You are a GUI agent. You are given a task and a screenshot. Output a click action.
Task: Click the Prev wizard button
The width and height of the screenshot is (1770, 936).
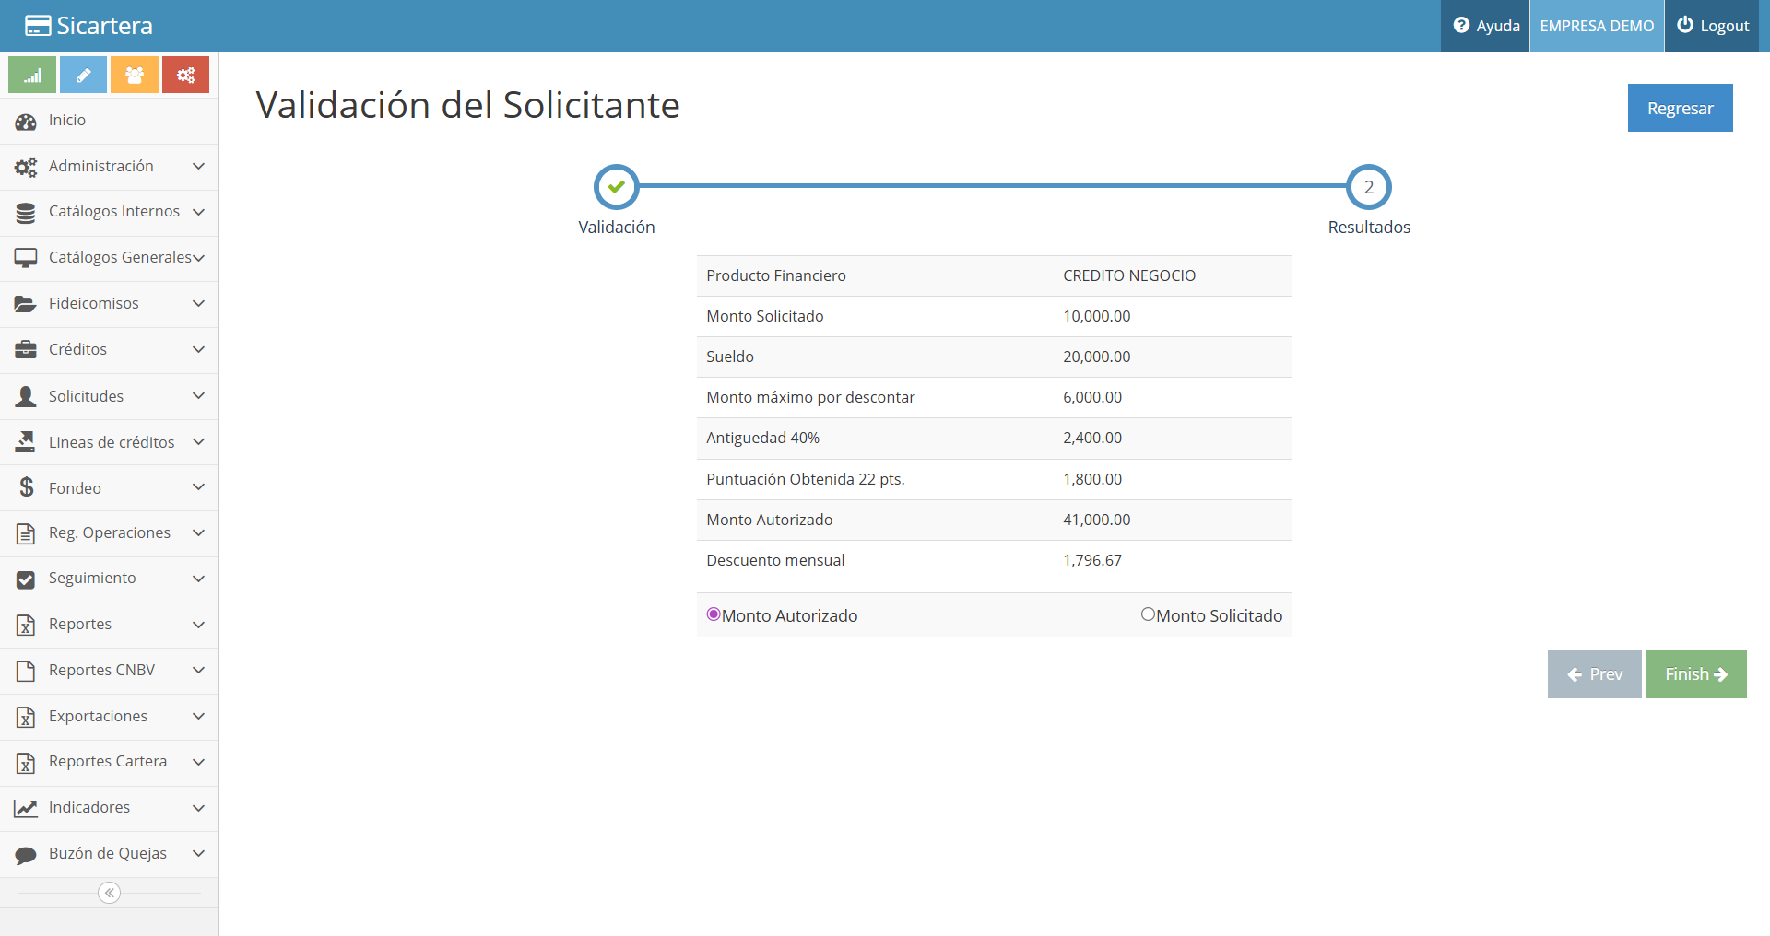click(x=1594, y=674)
